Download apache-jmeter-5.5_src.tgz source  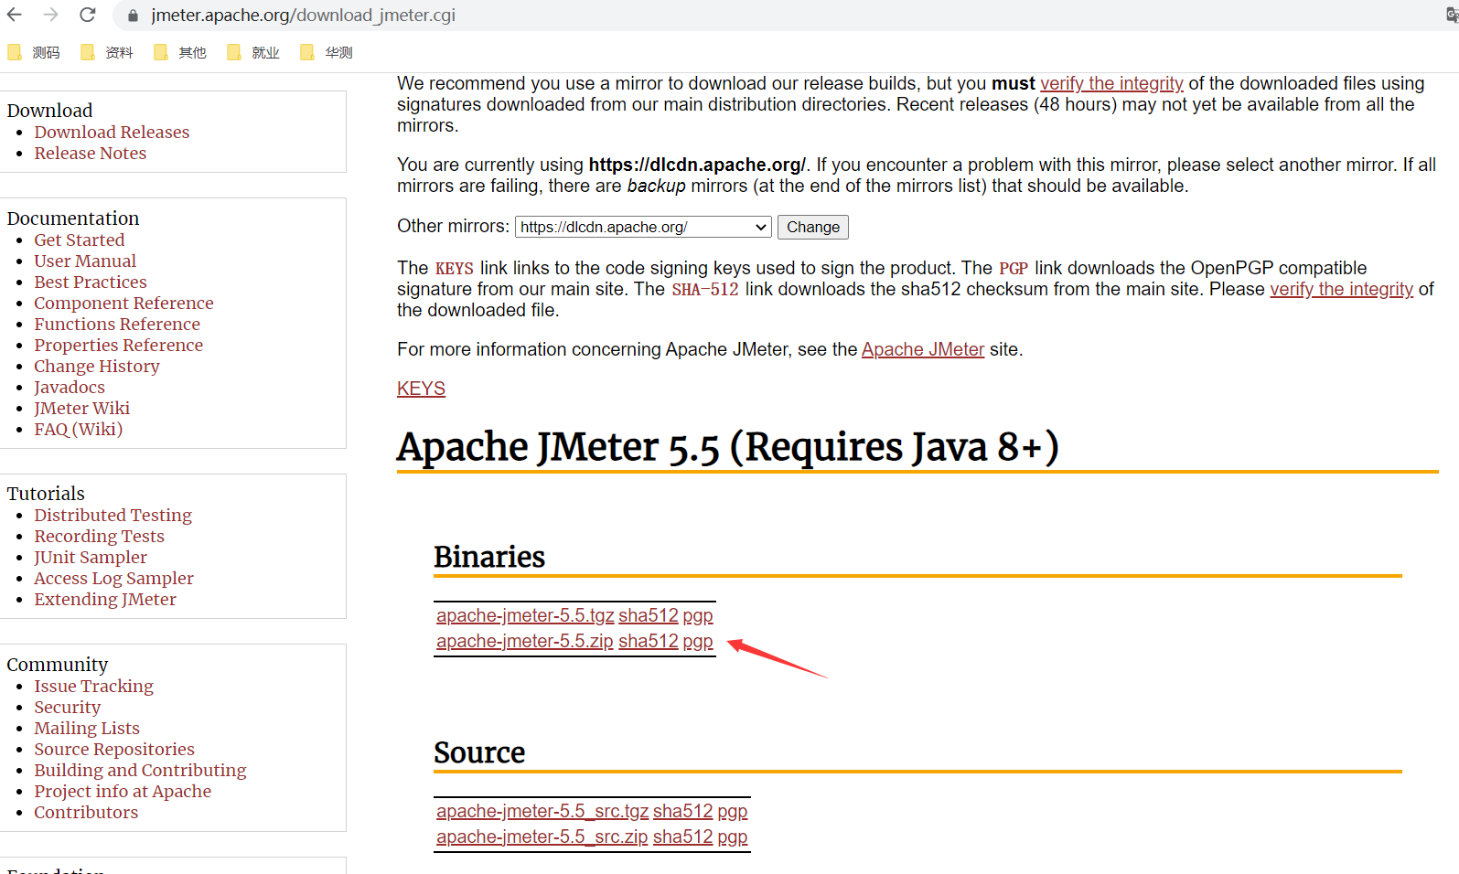click(542, 811)
